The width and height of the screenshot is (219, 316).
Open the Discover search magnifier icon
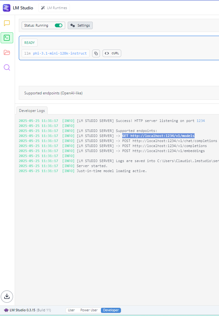point(7,67)
